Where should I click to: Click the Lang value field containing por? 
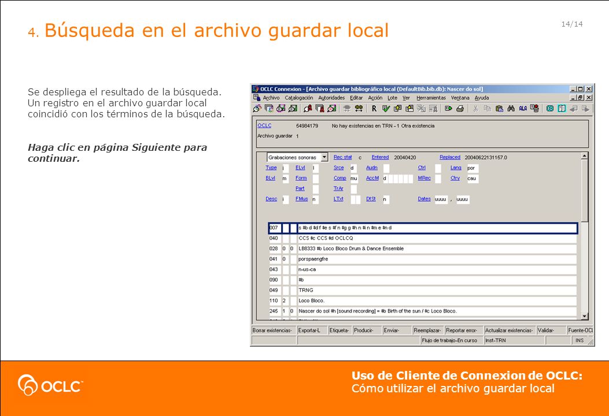(x=473, y=168)
